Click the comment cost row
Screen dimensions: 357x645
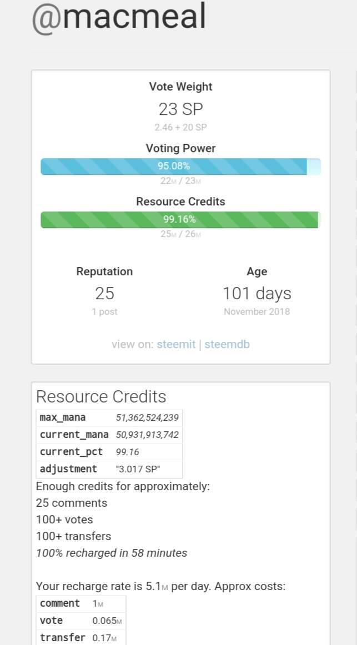pyautogui.click(x=81, y=603)
